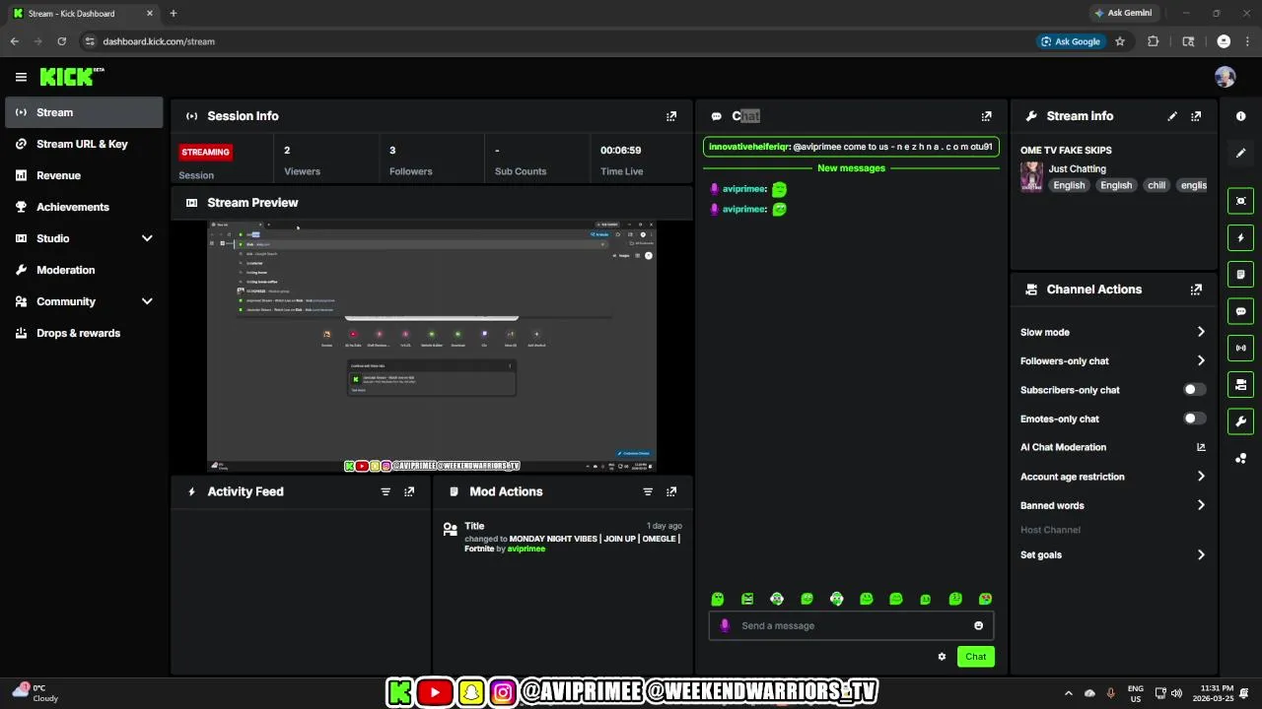Open the Activity Feed filter icon

coord(386,491)
